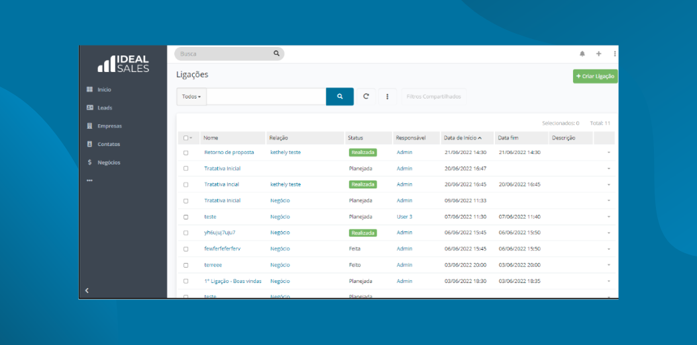Check the fewferfeferferv row checkbox
This screenshot has height=345, width=697.
pyautogui.click(x=186, y=249)
